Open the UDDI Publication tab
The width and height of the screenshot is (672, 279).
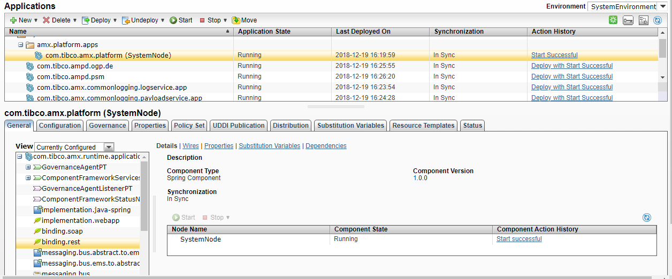tap(239, 126)
